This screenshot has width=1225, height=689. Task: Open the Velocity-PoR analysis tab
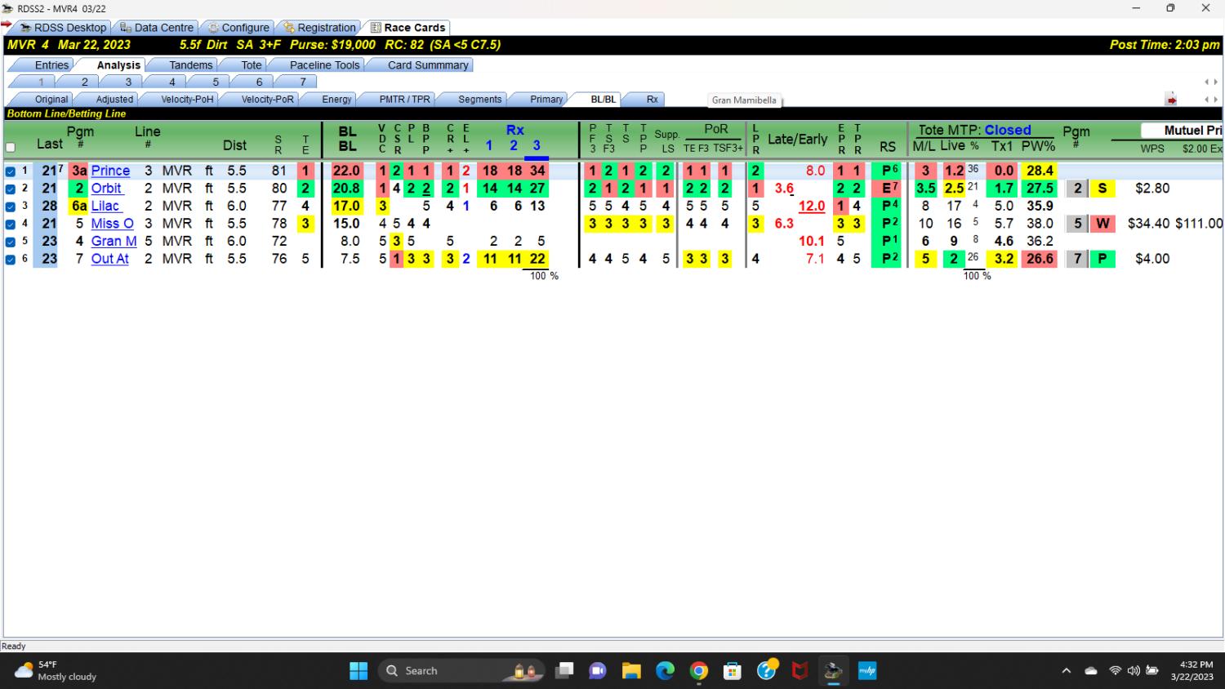(x=267, y=100)
